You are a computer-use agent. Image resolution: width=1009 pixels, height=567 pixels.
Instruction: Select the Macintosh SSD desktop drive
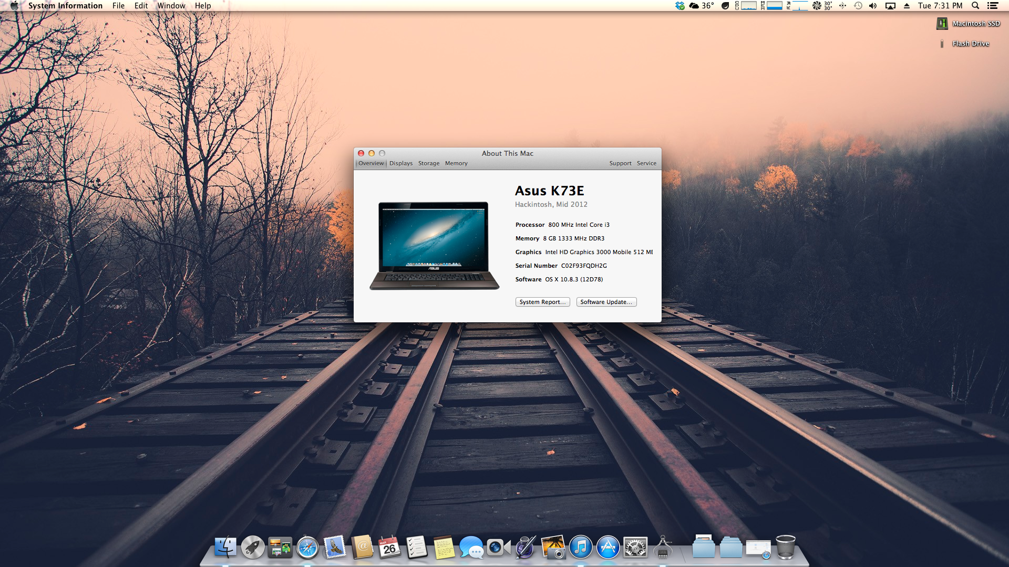(968, 24)
